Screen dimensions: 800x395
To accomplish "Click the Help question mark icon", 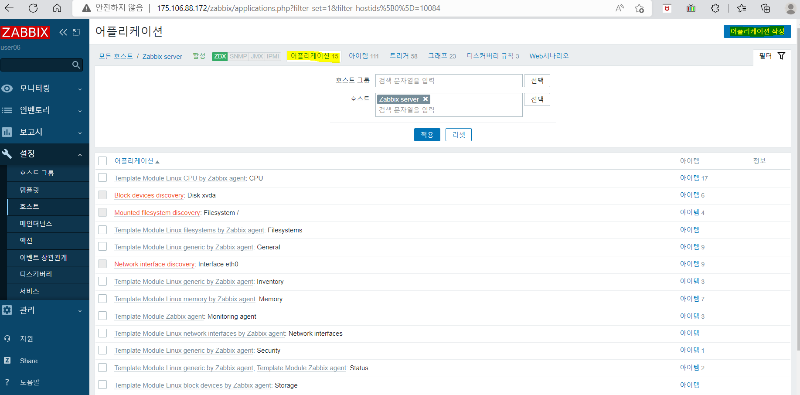I will [7, 382].
